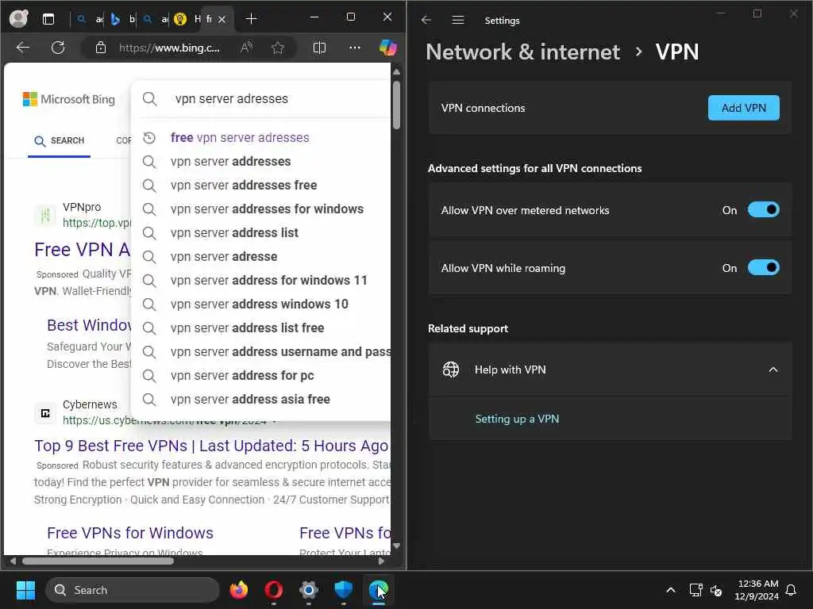Select suggestion 'vpn server address list'

click(234, 232)
